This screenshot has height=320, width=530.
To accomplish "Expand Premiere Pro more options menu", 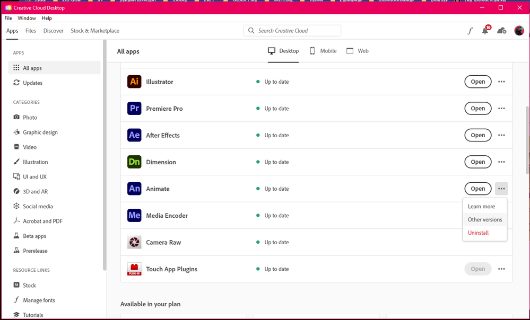I will pyautogui.click(x=501, y=109).
